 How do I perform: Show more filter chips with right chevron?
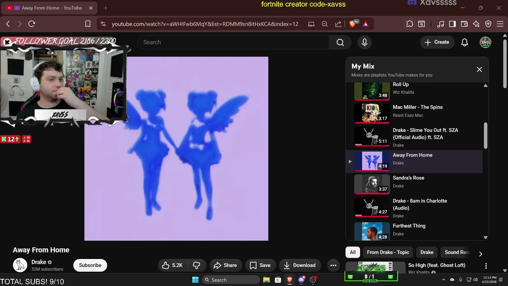[481, 254]
